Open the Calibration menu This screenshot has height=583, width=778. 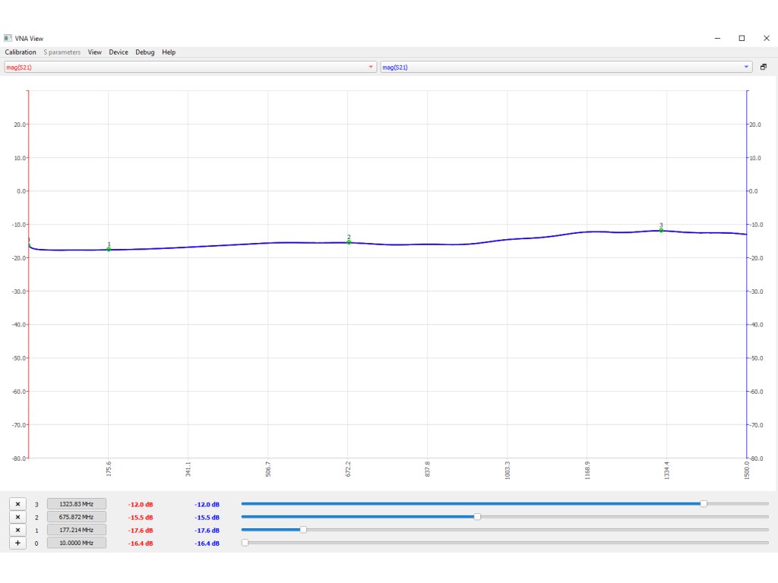pyautogui.click(x=21, y=52)
